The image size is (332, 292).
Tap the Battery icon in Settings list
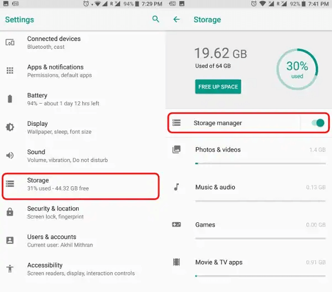[x=10, y=99]
